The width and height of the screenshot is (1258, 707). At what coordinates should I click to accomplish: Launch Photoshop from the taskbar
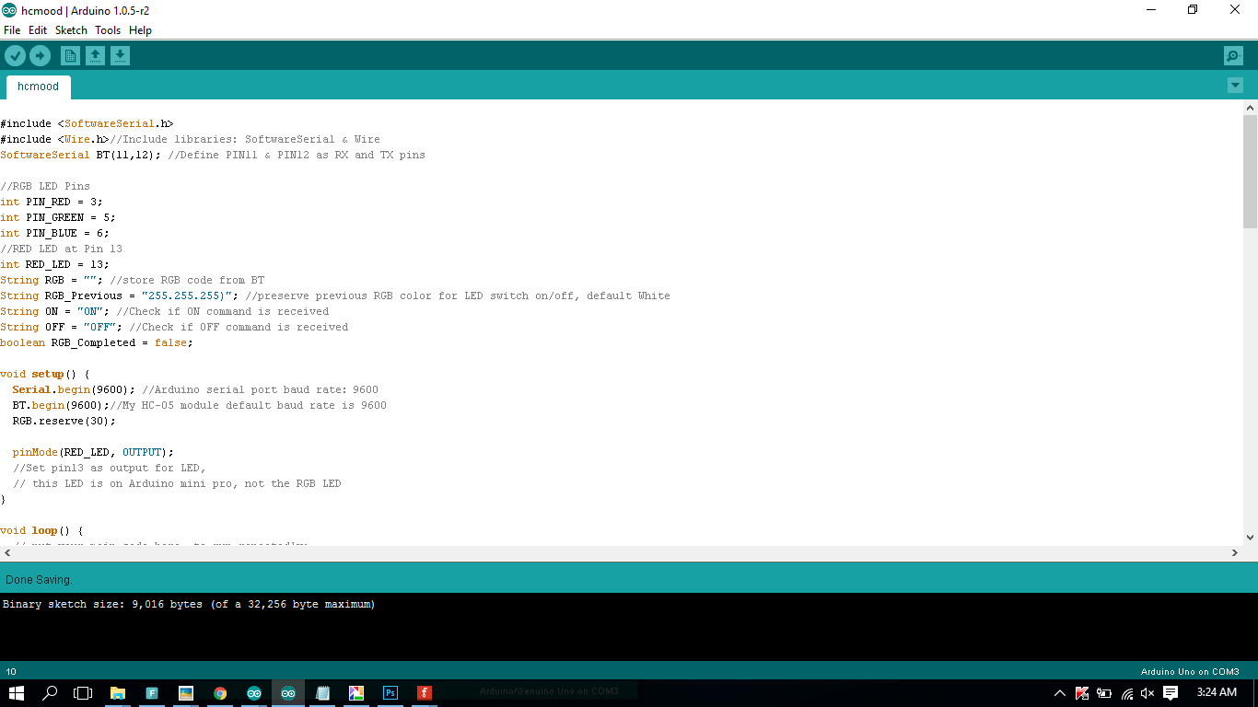tap(390, 693)
